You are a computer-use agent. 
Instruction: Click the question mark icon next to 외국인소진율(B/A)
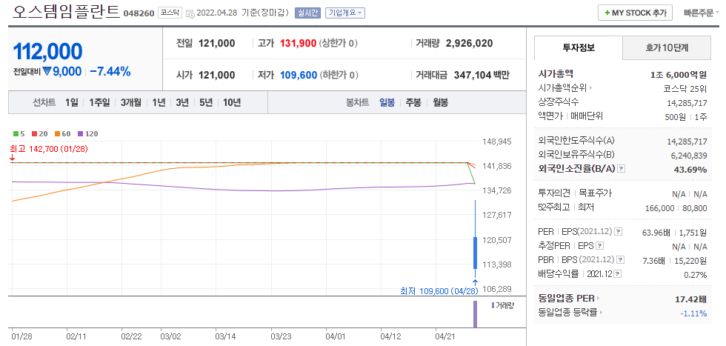pyautogui.click(x=622, y=169)
